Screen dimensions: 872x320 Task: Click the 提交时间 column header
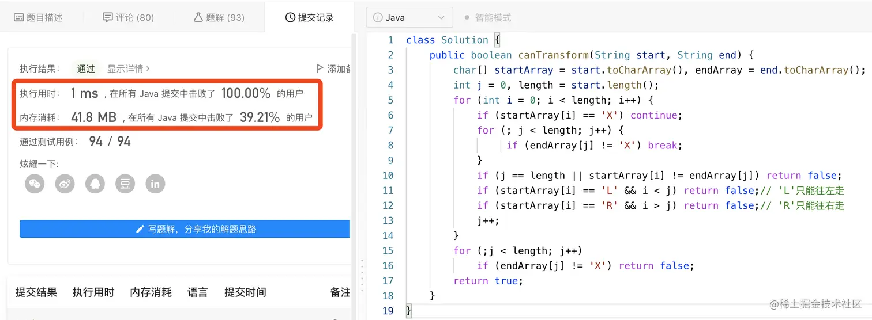(245, 292)
